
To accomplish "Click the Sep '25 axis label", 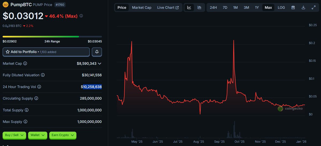I will click(219, 142).
